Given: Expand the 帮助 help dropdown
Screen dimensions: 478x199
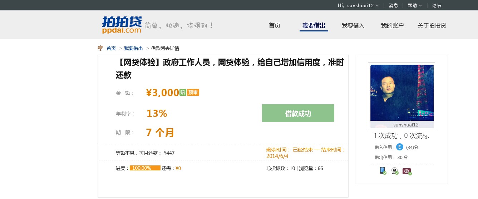Looking at the screenshot, I should [415, 5].
